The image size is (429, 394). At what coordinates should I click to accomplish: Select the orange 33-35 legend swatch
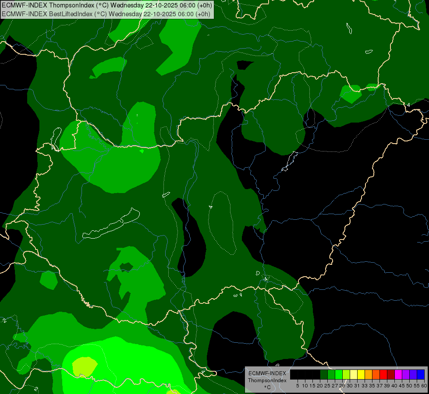(x=369, y=374)
